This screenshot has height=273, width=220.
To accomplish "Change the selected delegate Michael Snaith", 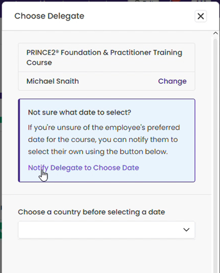I will (x=172, y=81).
